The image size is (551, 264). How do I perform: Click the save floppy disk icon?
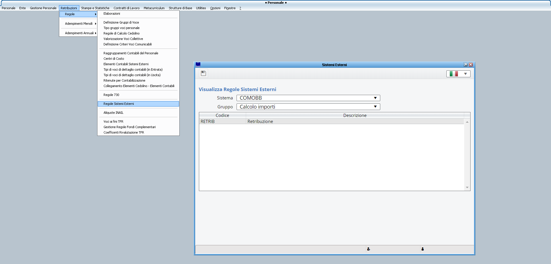(203, 73)
